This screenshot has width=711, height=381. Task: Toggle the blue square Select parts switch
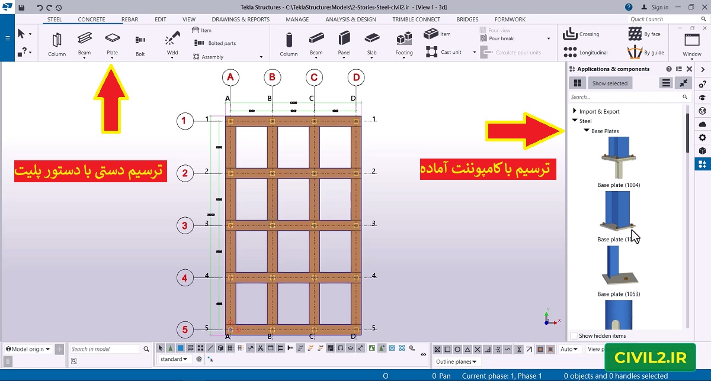point(180,348)
